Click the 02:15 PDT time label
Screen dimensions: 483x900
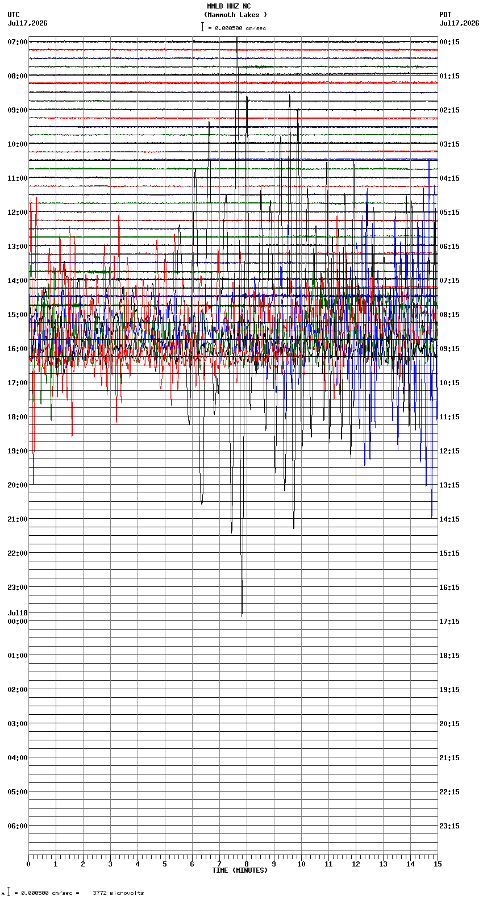(449, 110)
